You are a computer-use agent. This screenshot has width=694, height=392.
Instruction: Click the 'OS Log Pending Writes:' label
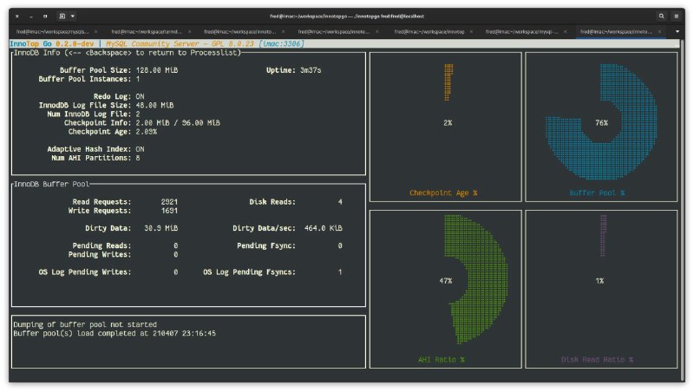coord(85,271)
